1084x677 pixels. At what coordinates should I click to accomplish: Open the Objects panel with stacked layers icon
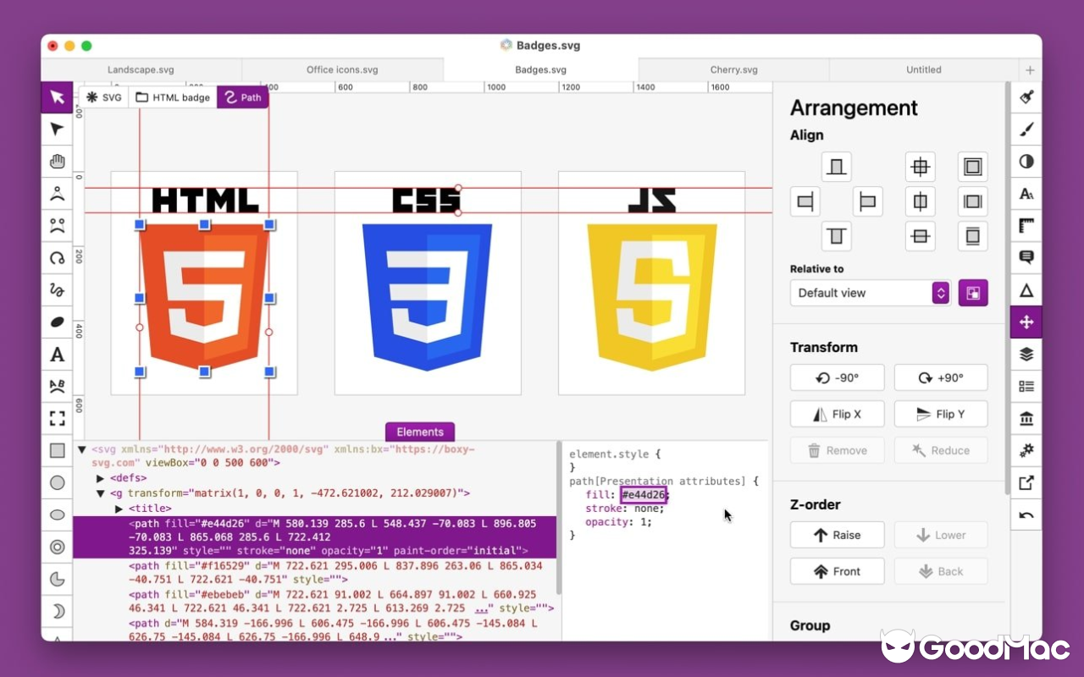[x=1026, y=354]
